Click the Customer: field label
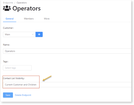Screen dimensions: 134x105 click(x=8, y=28)
